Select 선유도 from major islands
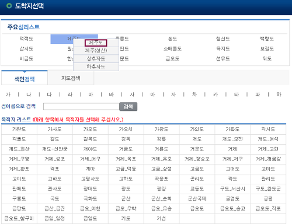 (x=223, y=58)
